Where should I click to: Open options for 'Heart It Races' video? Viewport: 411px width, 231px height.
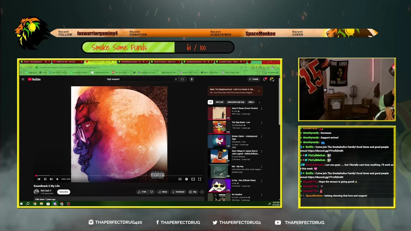click(261, 108)
